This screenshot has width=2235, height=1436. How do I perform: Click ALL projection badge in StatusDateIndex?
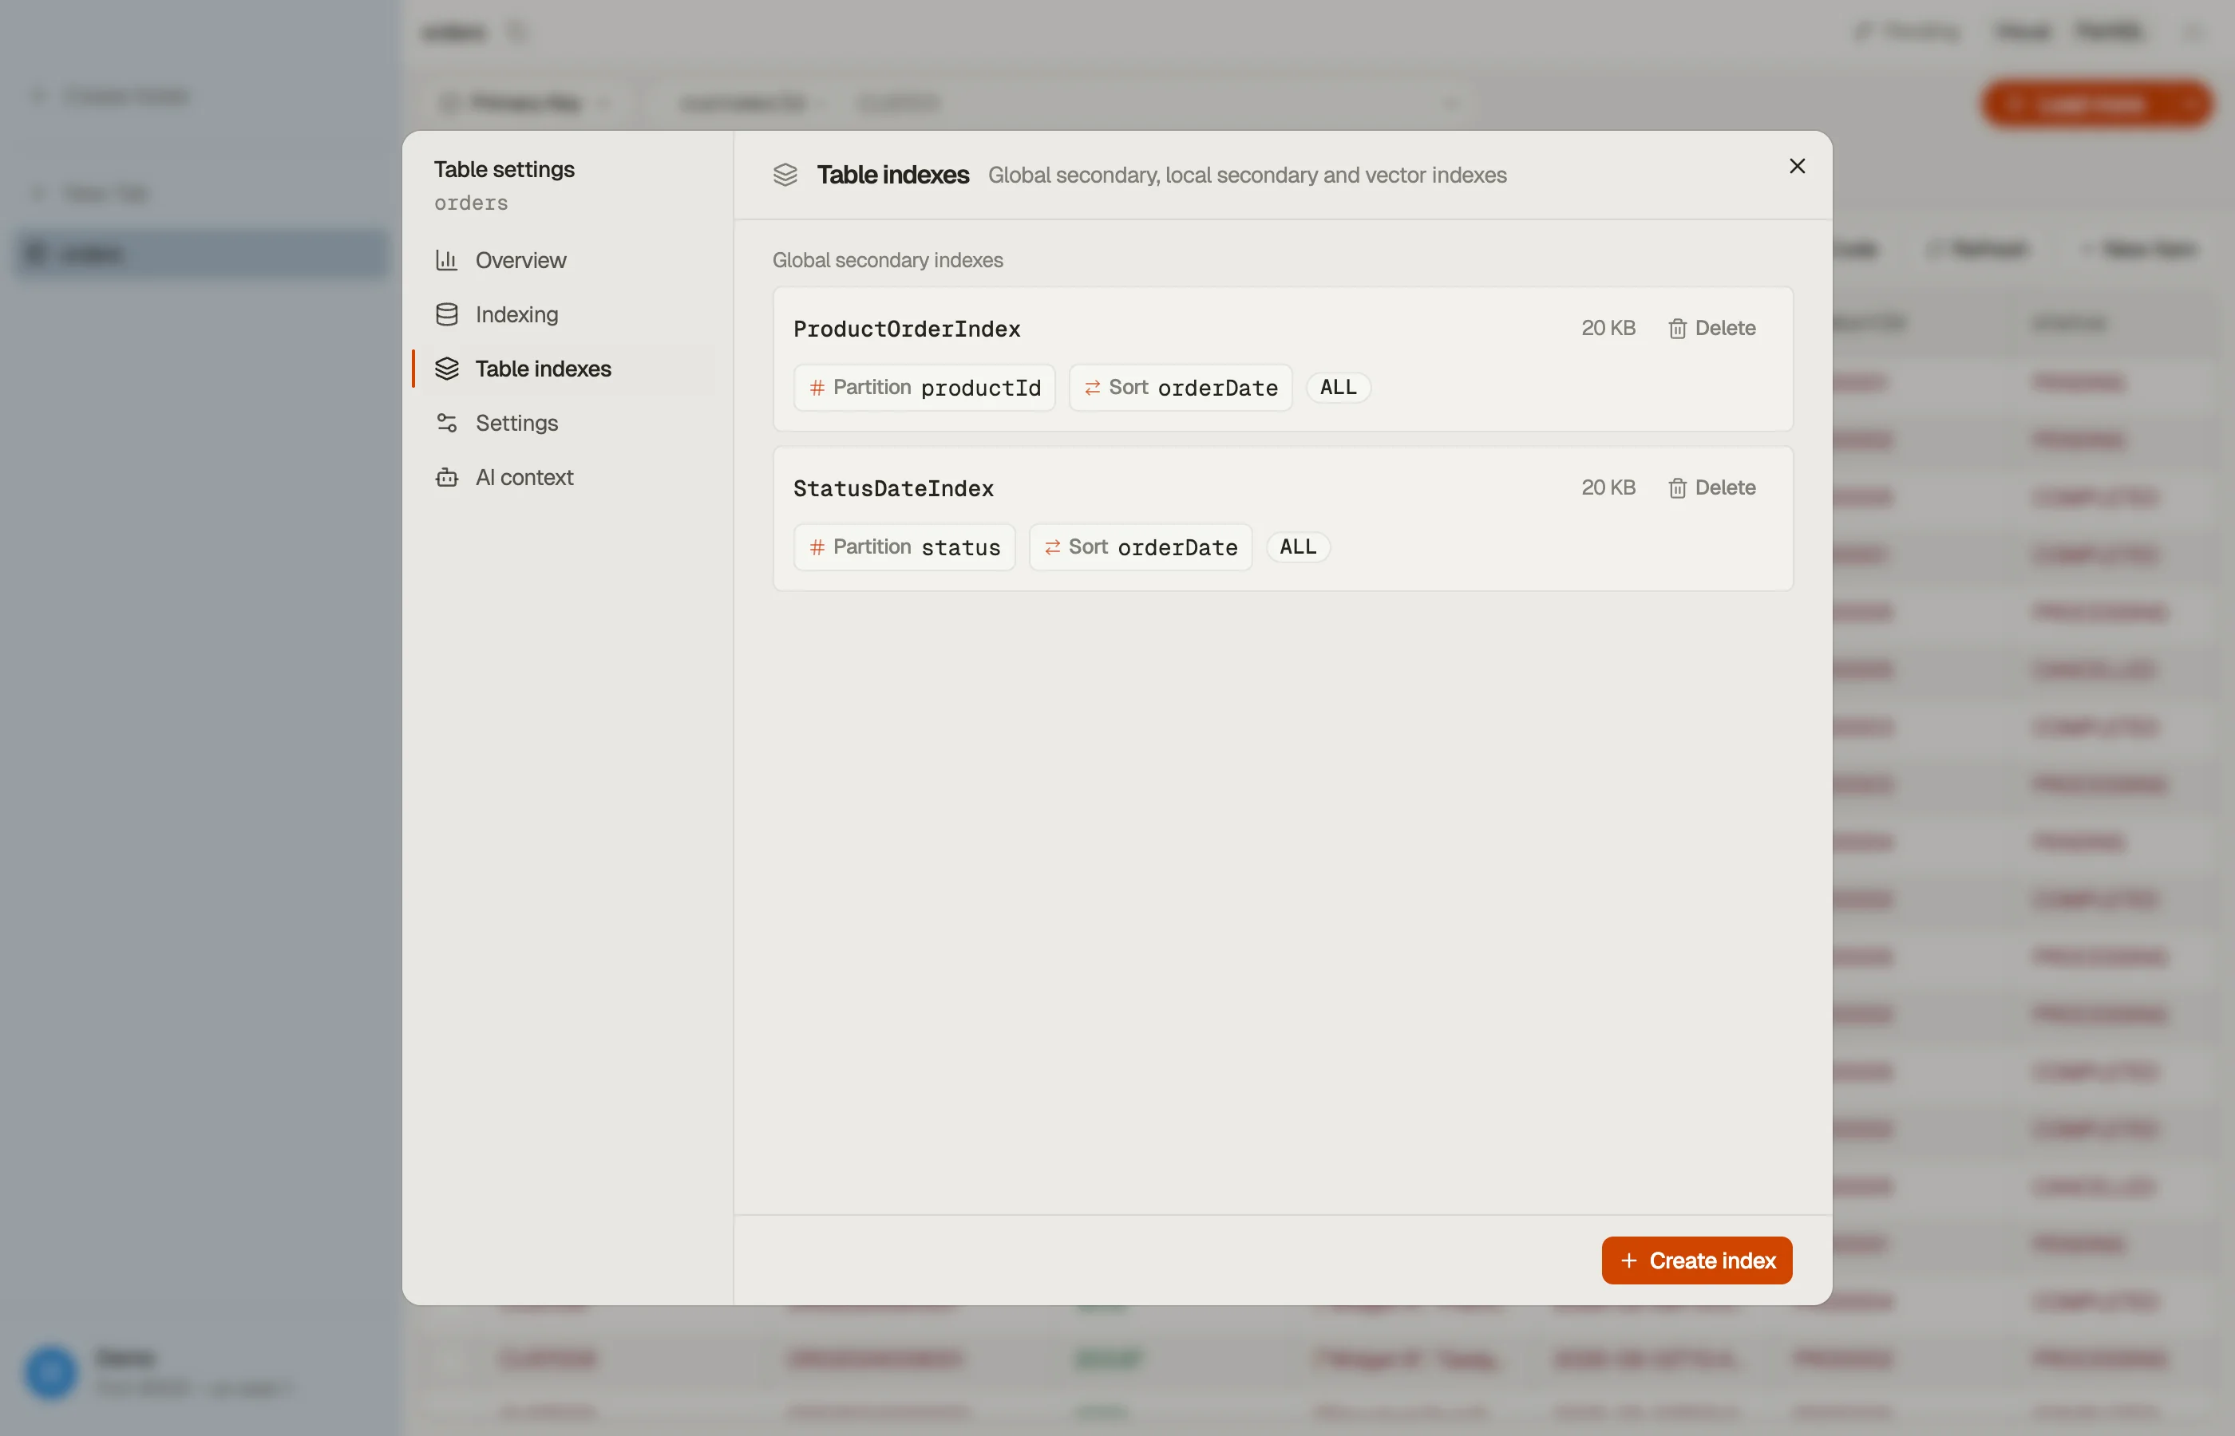(x=1298, y=546)
